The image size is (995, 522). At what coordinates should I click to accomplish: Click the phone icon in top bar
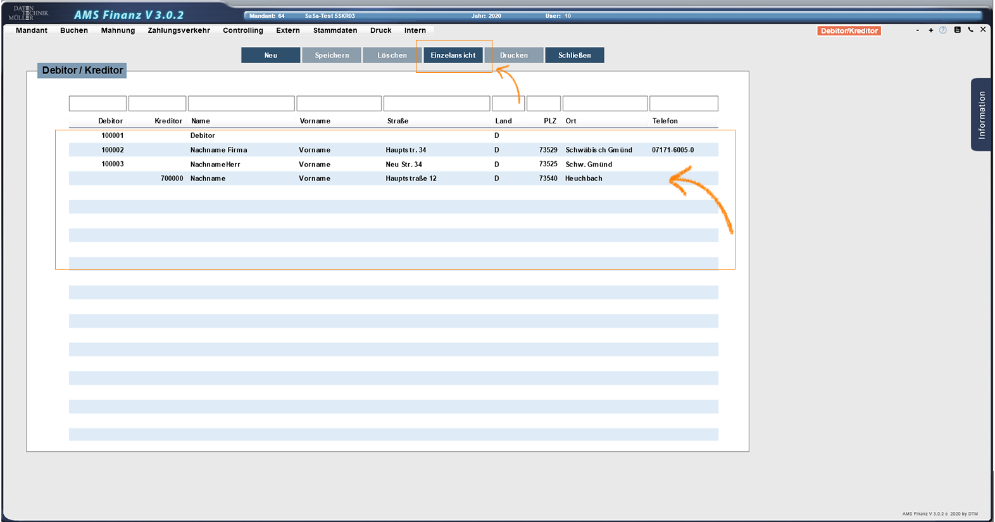pyautogui.click(x=970, y=30)
